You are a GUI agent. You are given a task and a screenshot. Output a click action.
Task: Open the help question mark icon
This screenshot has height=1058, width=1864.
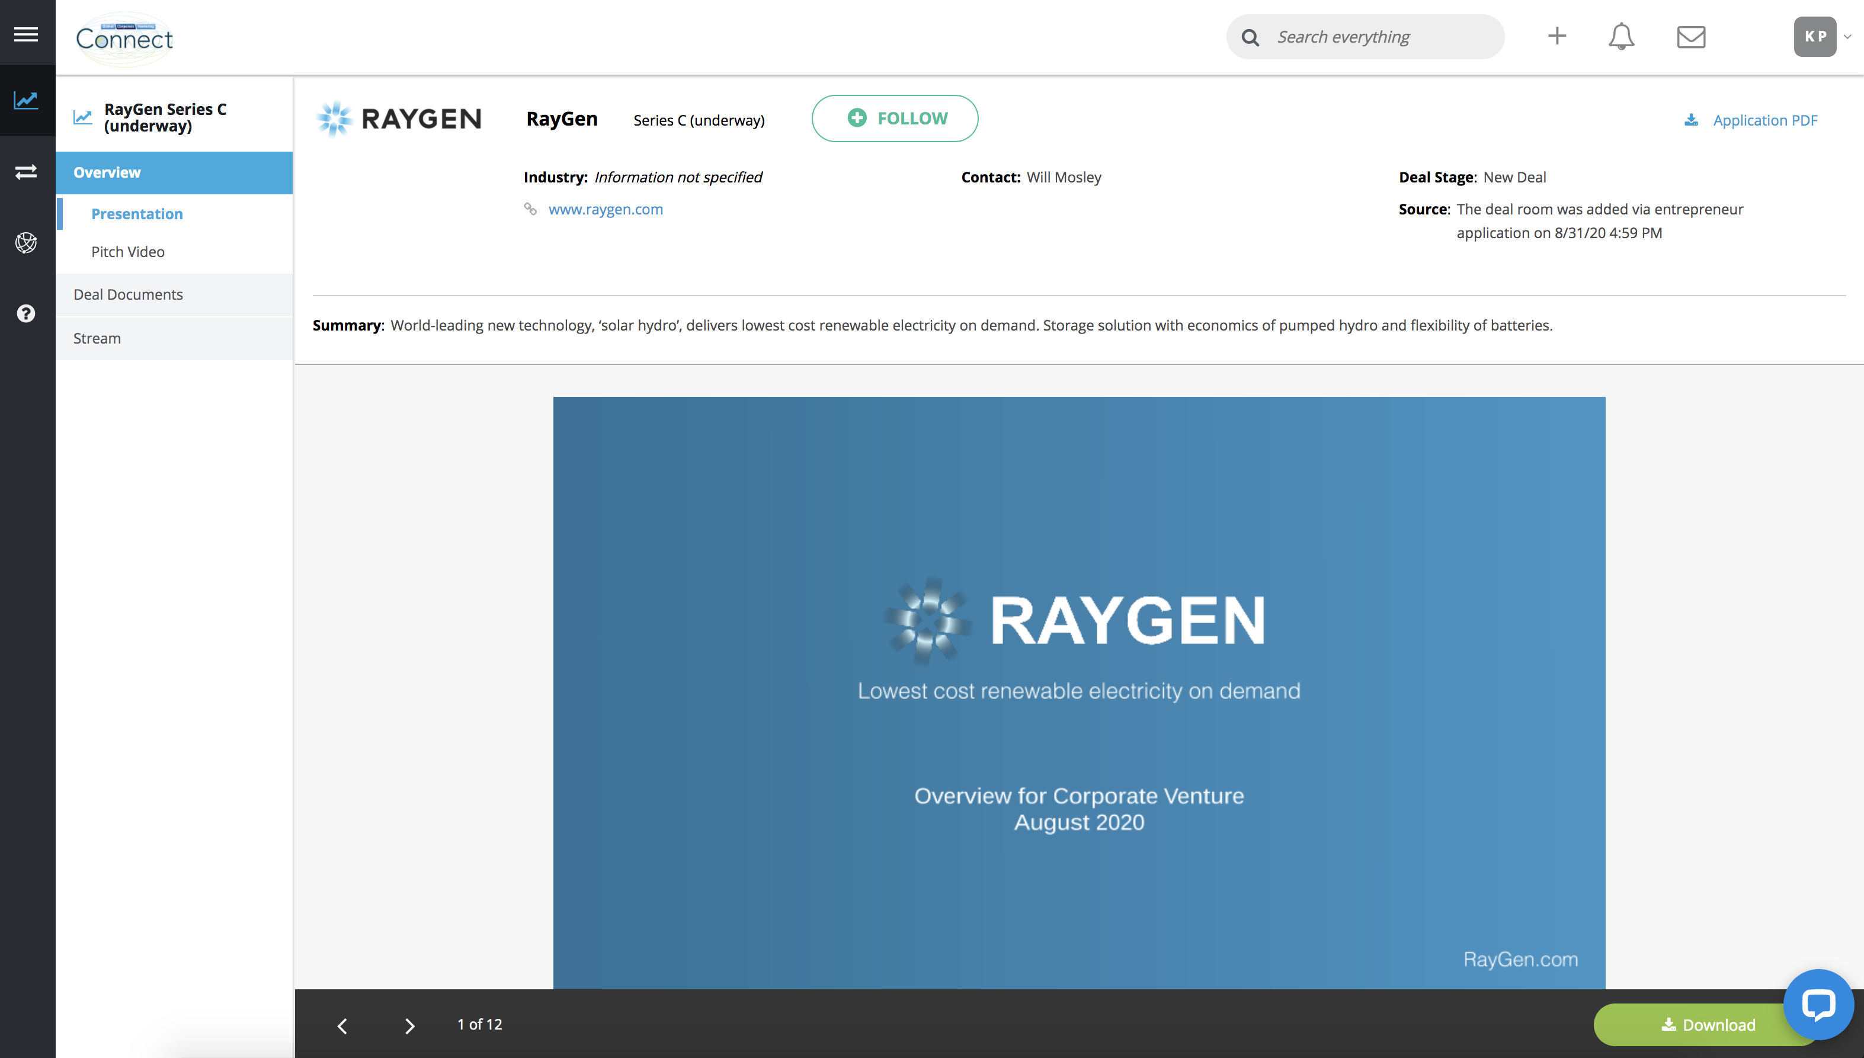click(26, 313)
